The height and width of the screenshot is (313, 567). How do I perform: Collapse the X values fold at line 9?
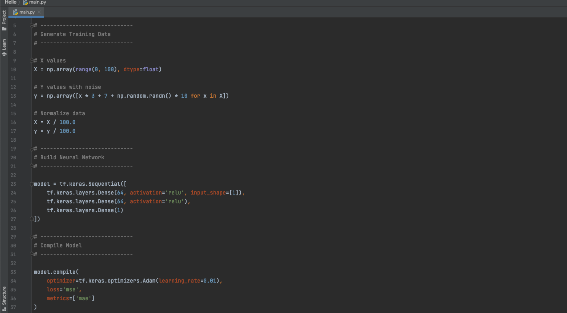click(x=32, y=60)
